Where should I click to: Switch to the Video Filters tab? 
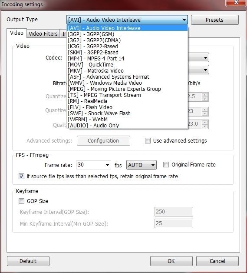click(x=43, y=33)
